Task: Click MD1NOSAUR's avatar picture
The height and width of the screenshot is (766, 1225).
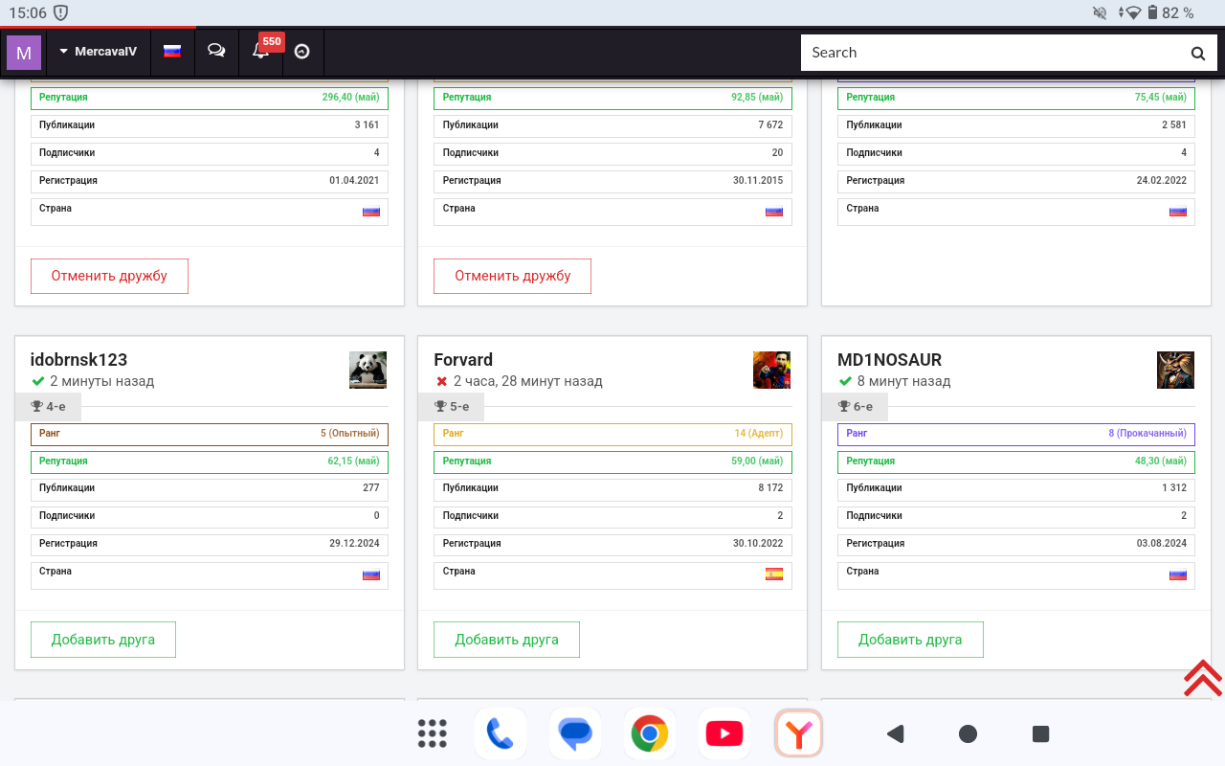Action: tap(1175, 370)
